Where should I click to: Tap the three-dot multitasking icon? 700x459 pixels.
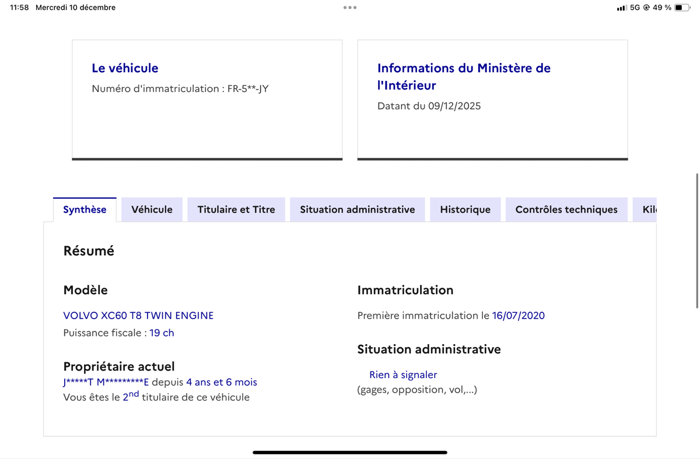350,8
